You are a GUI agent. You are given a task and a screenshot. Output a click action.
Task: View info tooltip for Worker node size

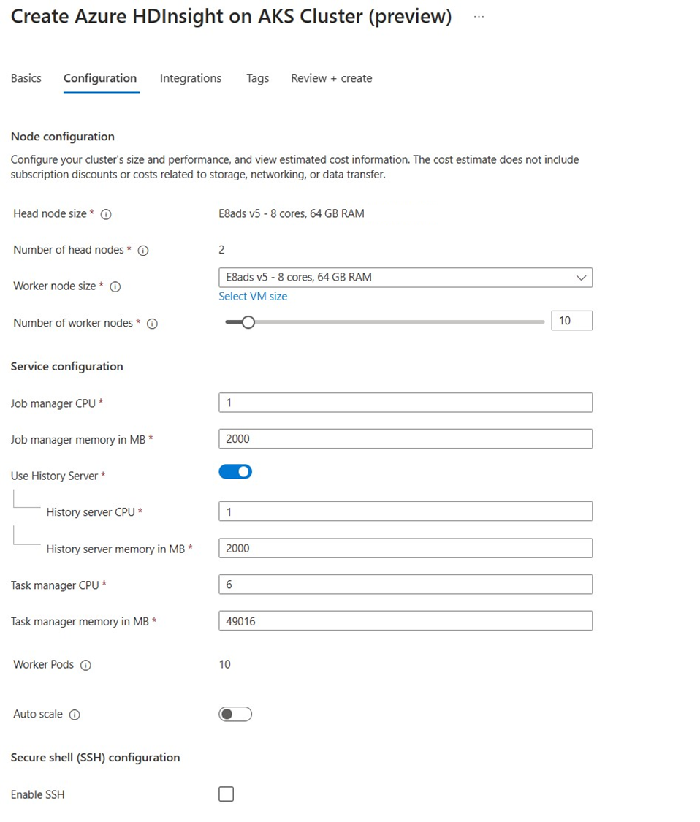point(115,286)
